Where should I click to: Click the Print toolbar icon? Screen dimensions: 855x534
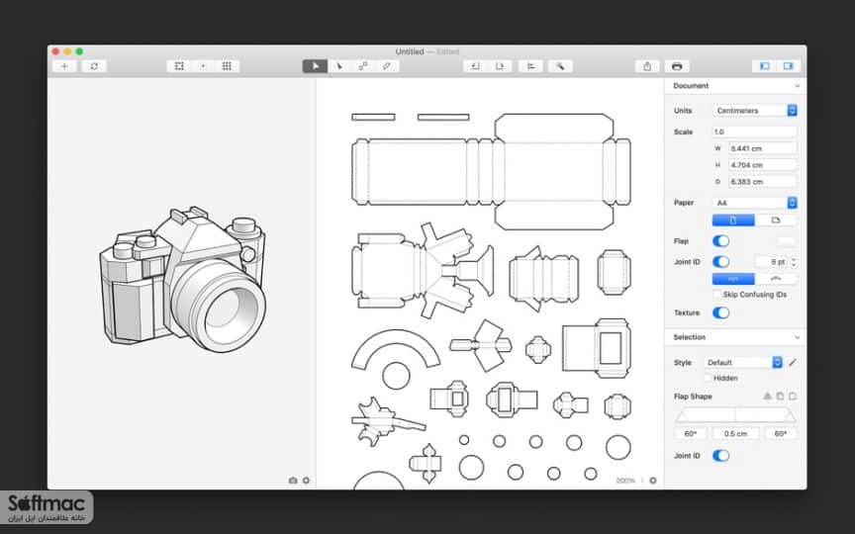coord(677,66)
